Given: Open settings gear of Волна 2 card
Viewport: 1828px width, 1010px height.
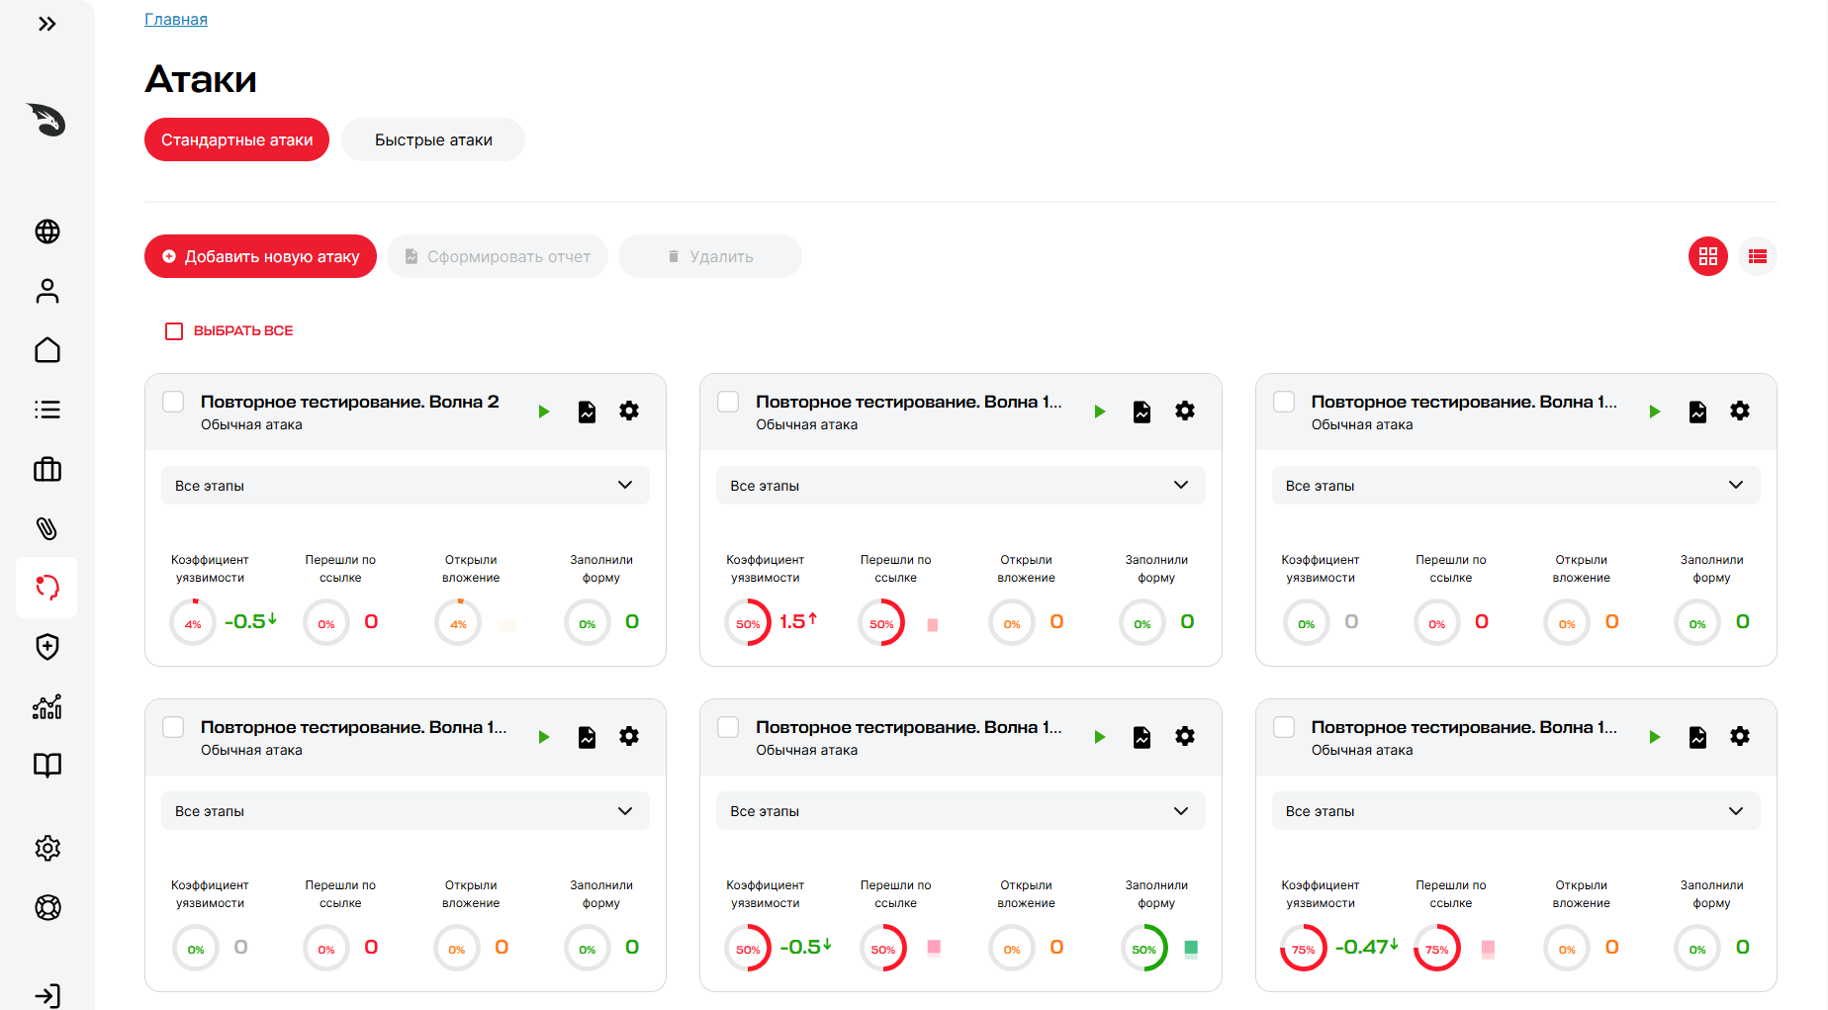Looking at the screenshot, I should tap(629, 411).
